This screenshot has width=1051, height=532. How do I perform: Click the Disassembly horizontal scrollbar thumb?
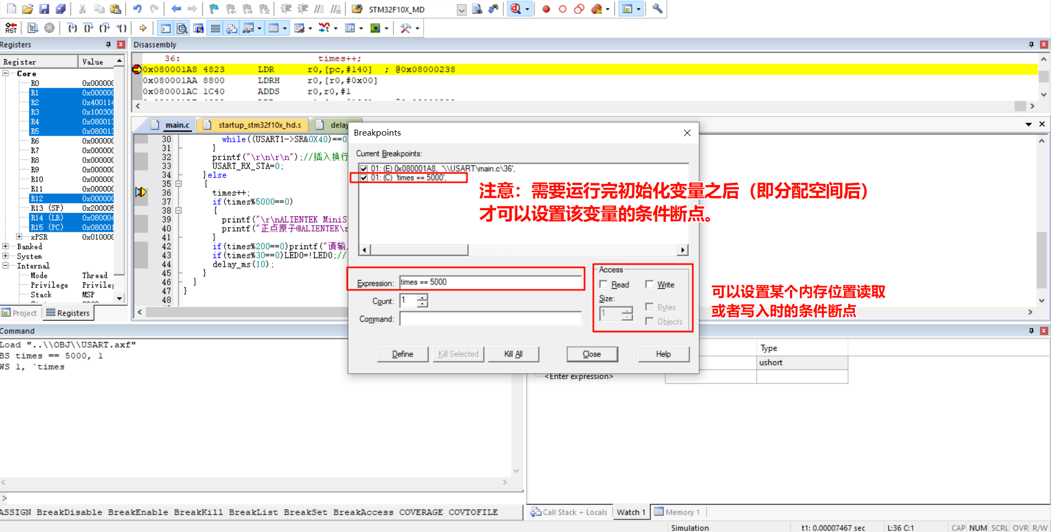1020,106
